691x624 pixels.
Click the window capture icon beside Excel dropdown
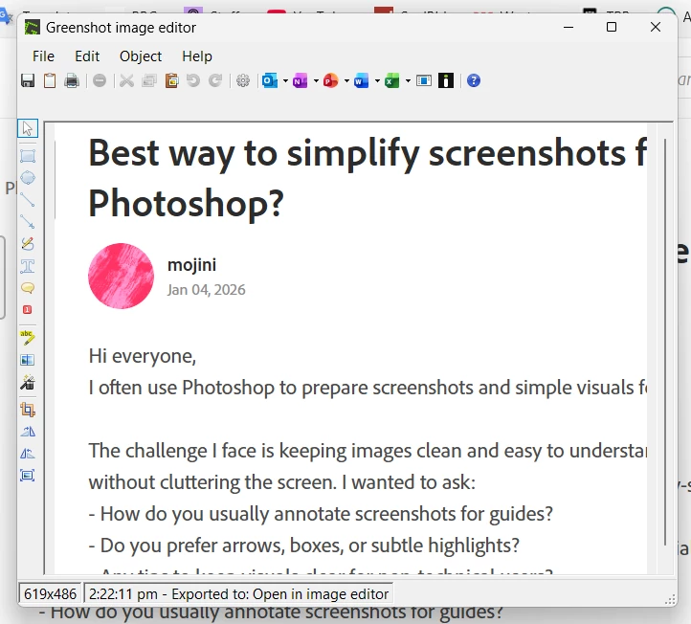pyautogui.click(x=424, y=81)
